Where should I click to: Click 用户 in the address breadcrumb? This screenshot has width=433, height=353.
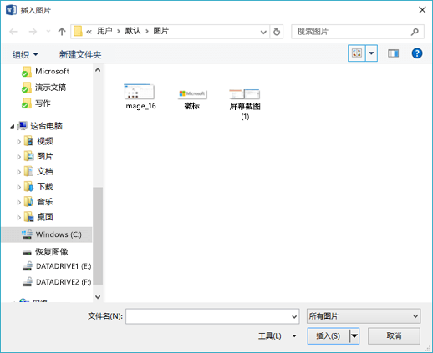[x=104, y=31]
